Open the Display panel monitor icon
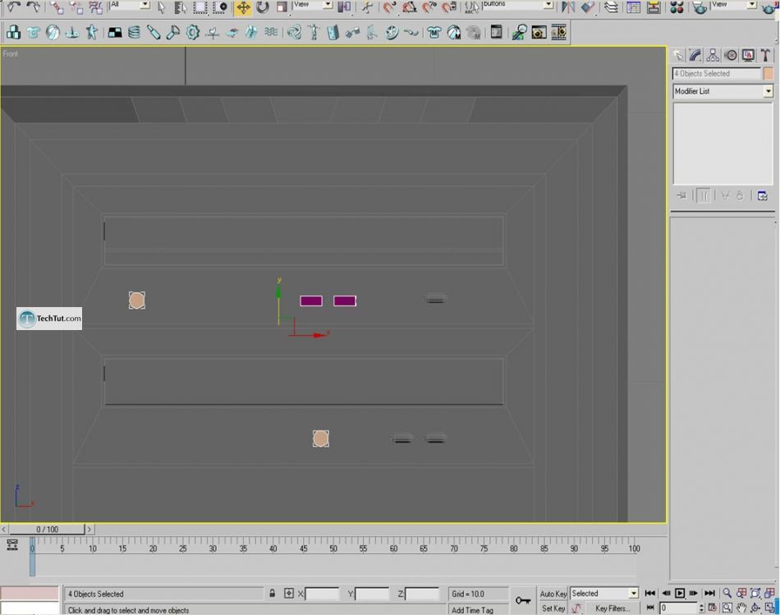The image size is (780, 615). (x=748, y=56)
